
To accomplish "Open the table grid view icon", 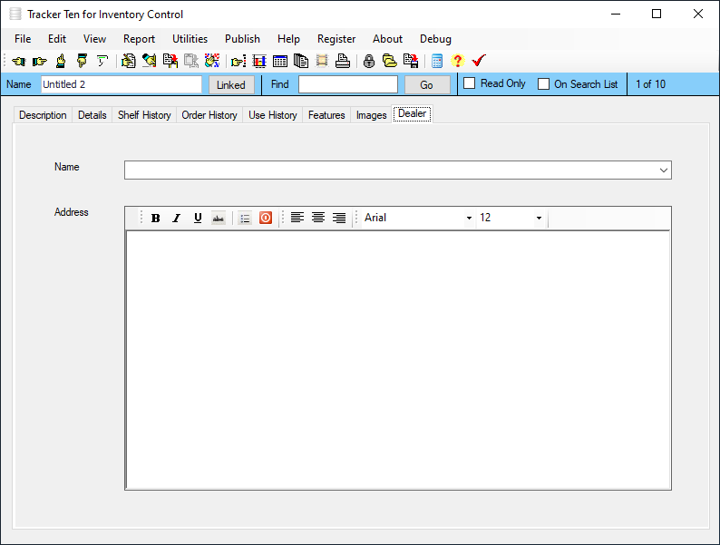I will (x=280, y=61).
